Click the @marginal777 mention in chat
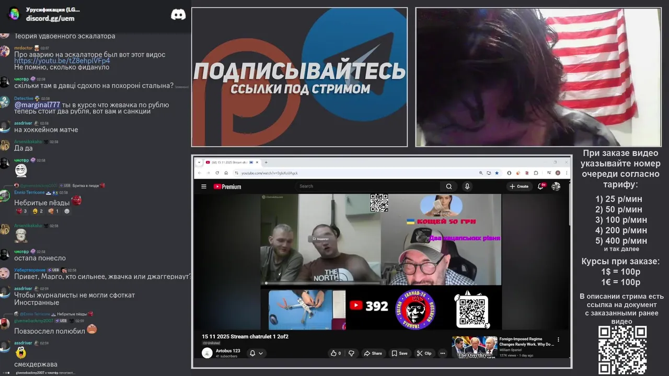Screen dimensions: 669x376 click(37, 105)
